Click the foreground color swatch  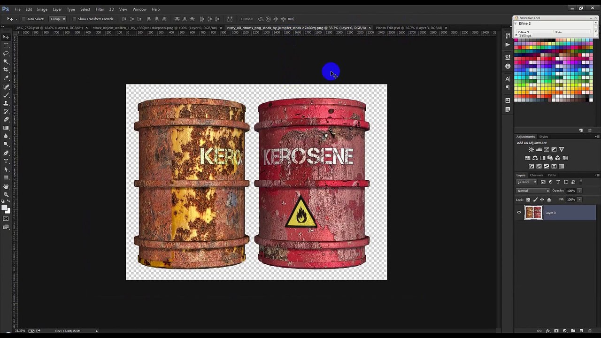[5, 207]
